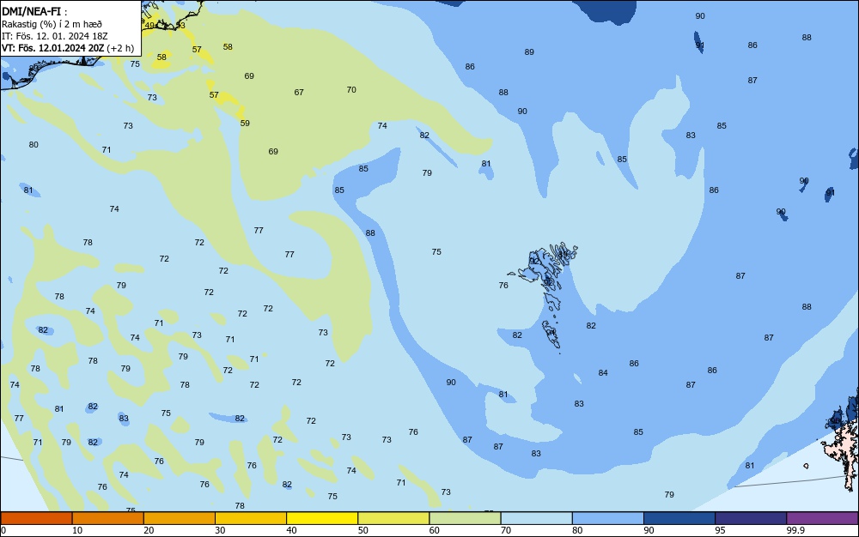The image size is (859, 537).
Task: Click the map humidity value 80
Action: pyautogui.click(x=34, y=145)
